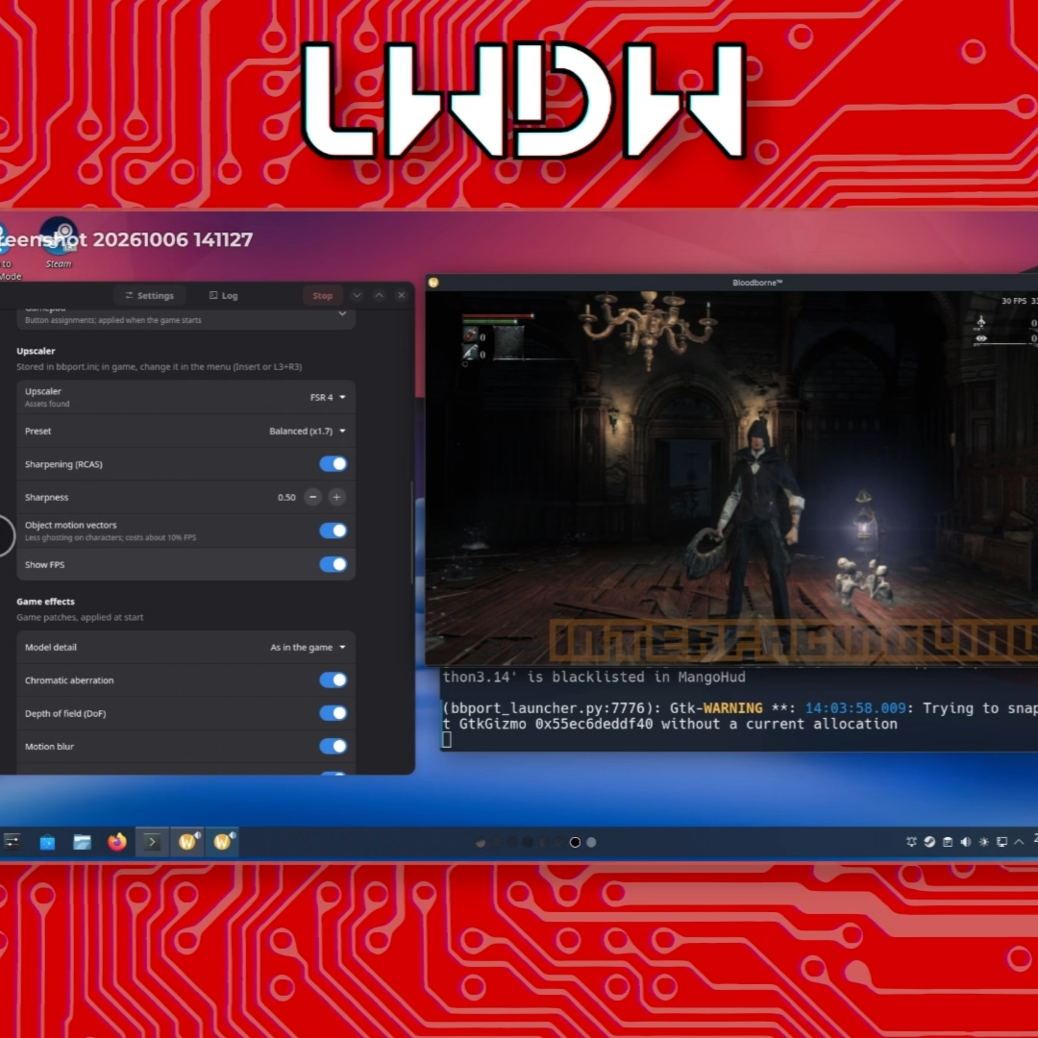Click the first bbport launcher taskbar entry

188,842
